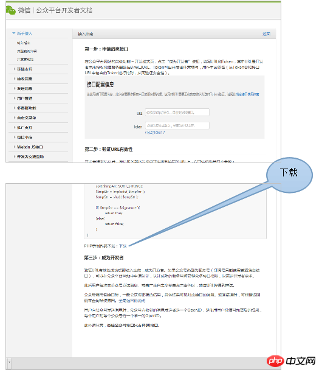Click the scrollbar arrow at bottom left

tap(9, 363)
